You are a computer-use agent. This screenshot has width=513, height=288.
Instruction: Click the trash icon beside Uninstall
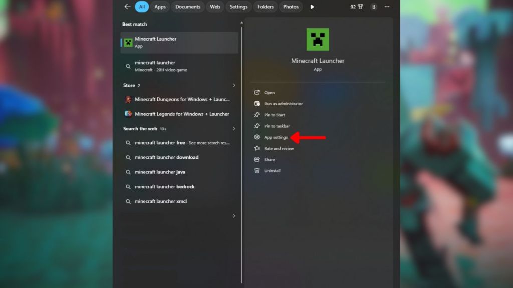tap(257, 171)
